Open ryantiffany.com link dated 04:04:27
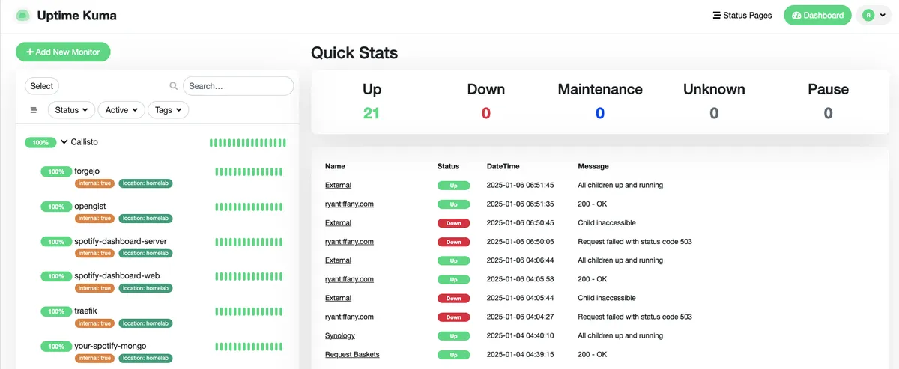 pos(349,317)
